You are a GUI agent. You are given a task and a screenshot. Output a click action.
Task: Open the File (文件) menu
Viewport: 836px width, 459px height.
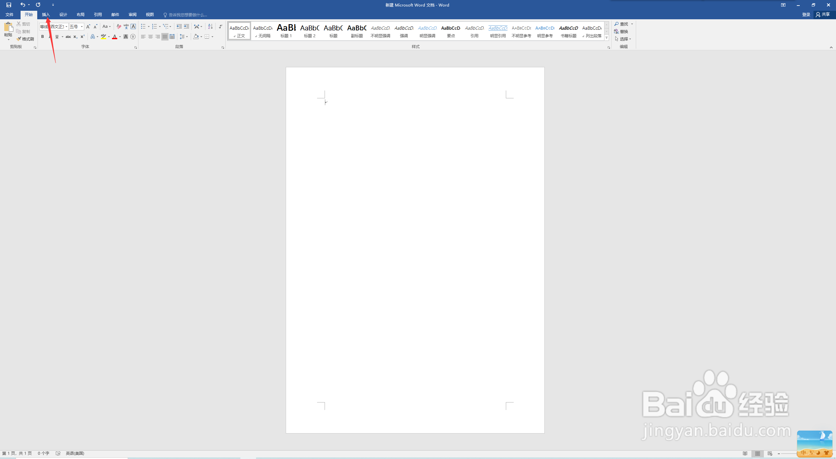[x=9, y=15]
